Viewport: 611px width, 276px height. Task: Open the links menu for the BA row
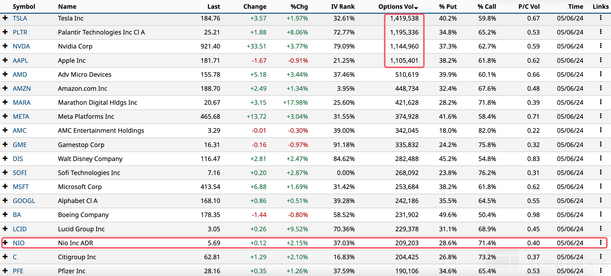tap(600, 214)
